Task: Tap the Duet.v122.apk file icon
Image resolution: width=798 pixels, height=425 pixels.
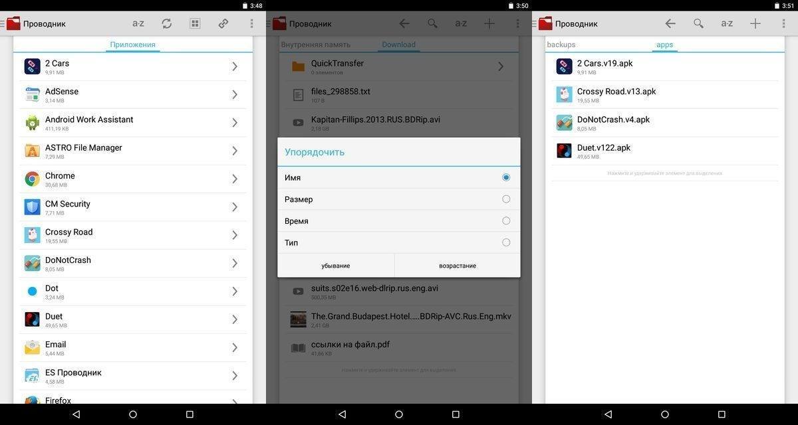Action: (564, 151)
